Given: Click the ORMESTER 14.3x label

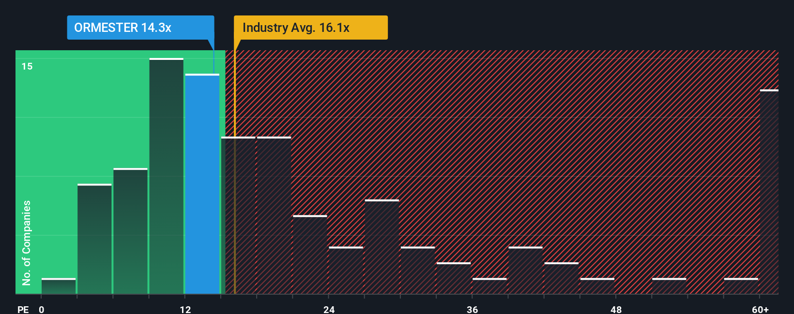Looking at the screenshot, I should [140, 28].
